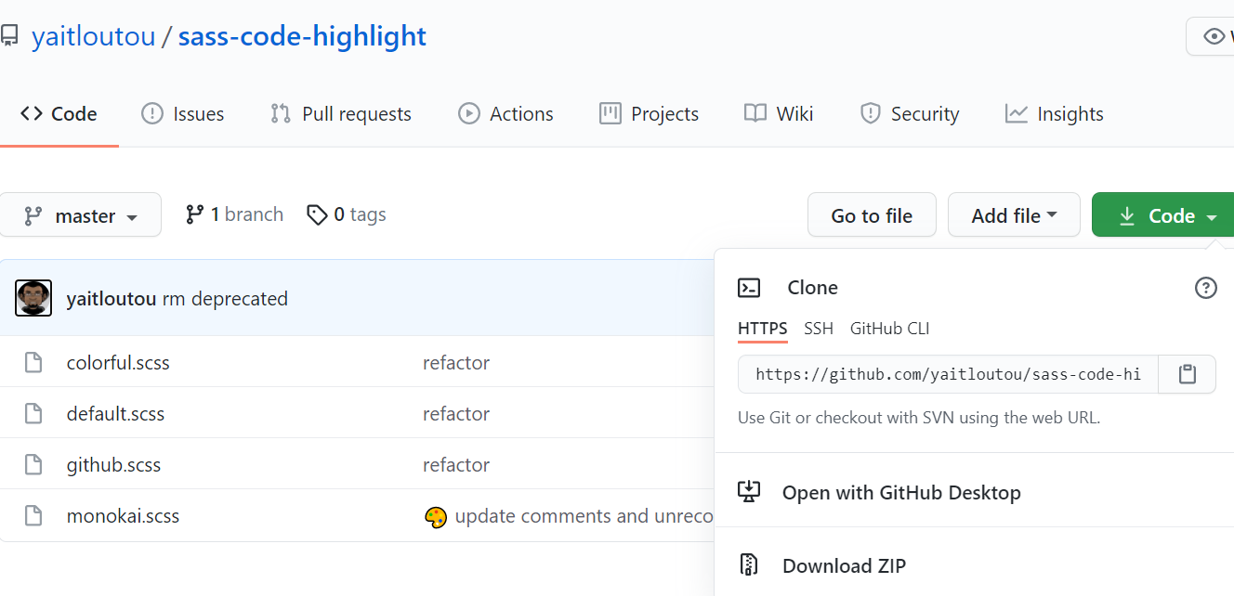This screenshot has width=1234, height=596.
Task: Expand the Add file dropdown
Action: tap(1013, 215)
